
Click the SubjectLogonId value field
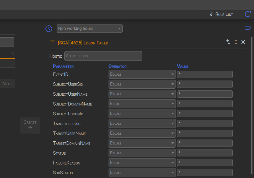point(205,114)
